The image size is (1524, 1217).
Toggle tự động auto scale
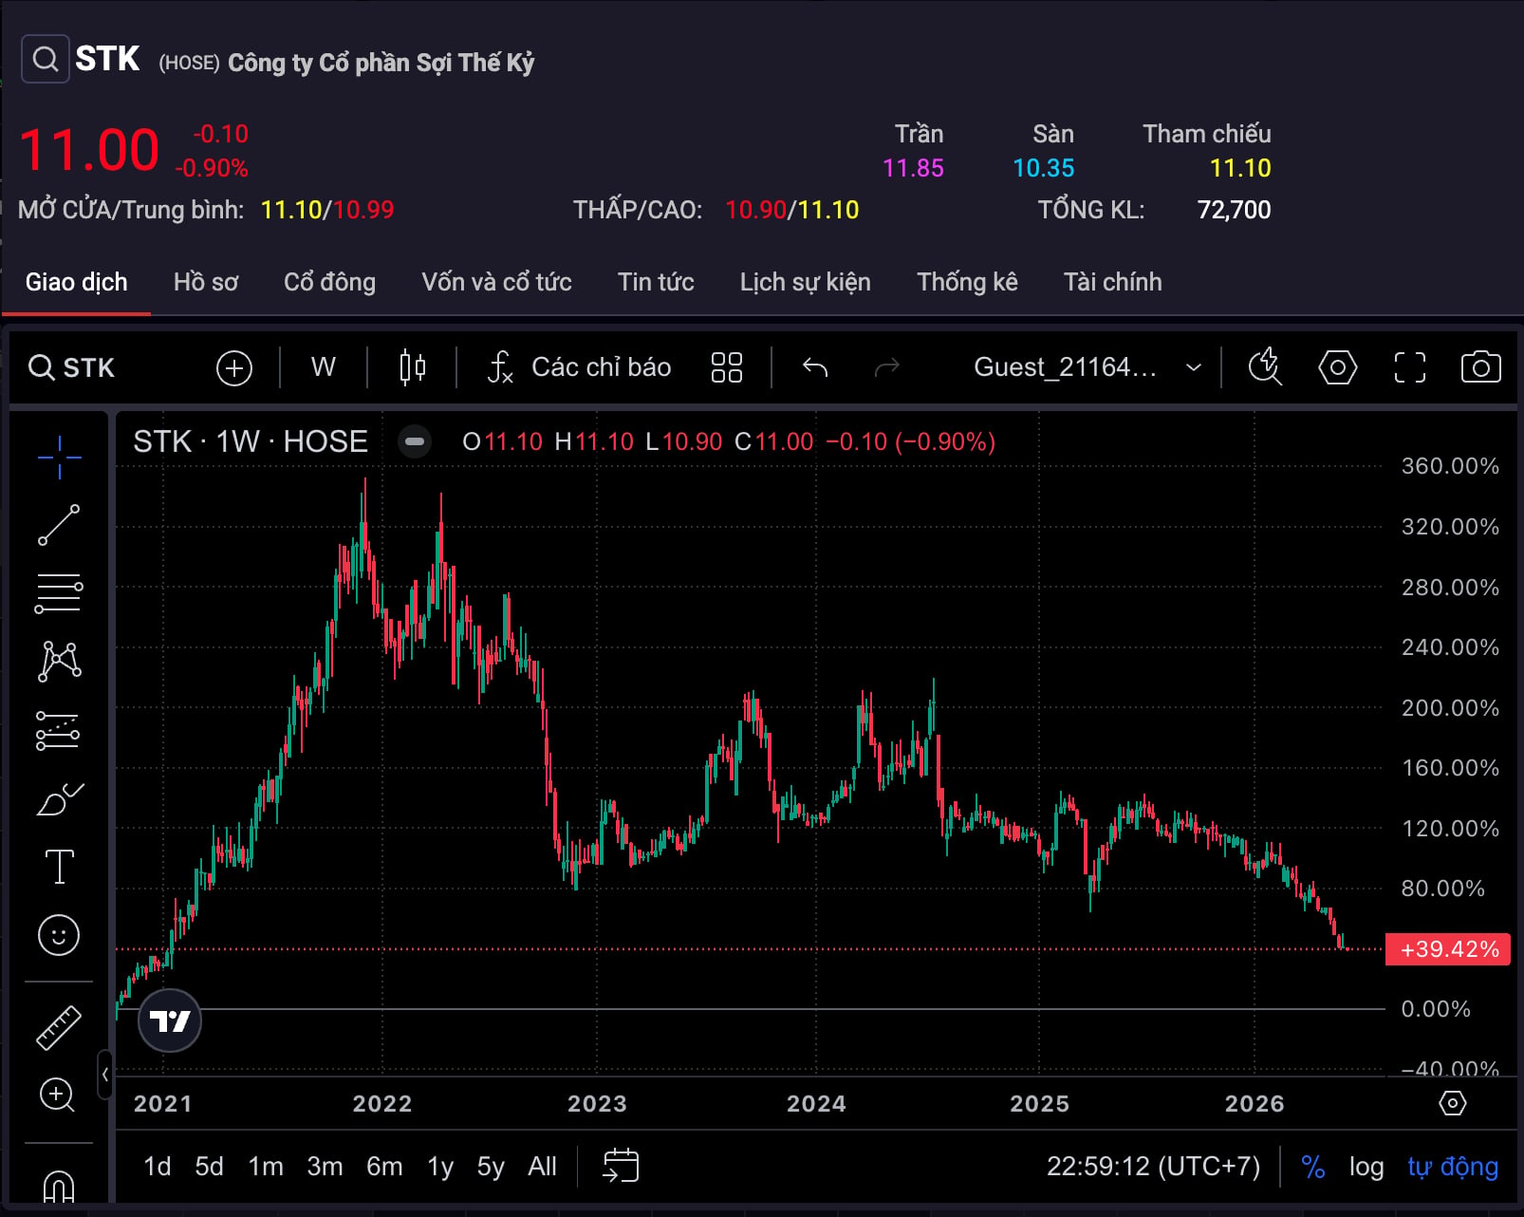tap(1453, 1167)
